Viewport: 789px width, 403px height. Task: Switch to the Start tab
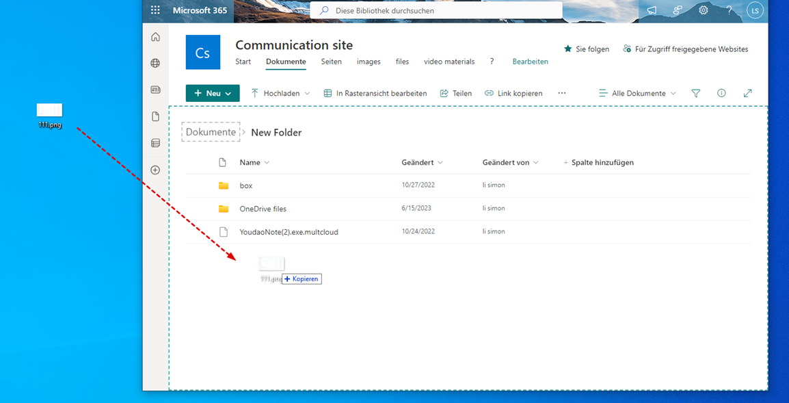click(x=243, y=62)
